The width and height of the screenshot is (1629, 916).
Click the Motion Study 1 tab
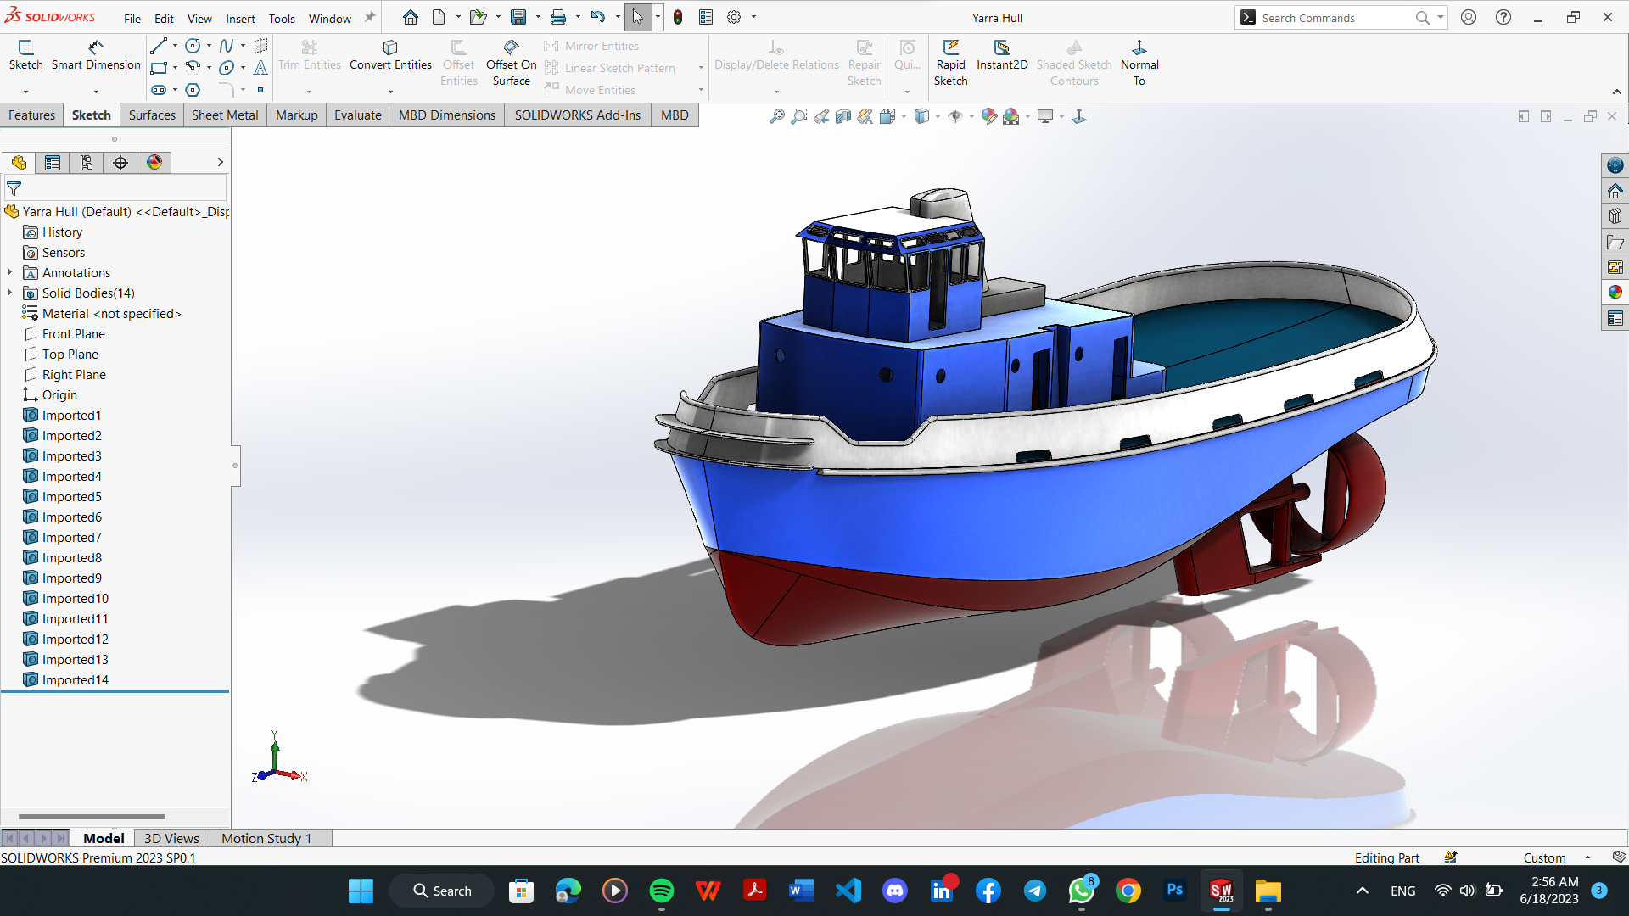[266, 838]
